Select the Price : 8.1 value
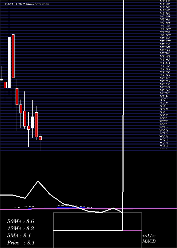Image resolution: width=177 pixels, height=248 pixels. pos(21,243)
